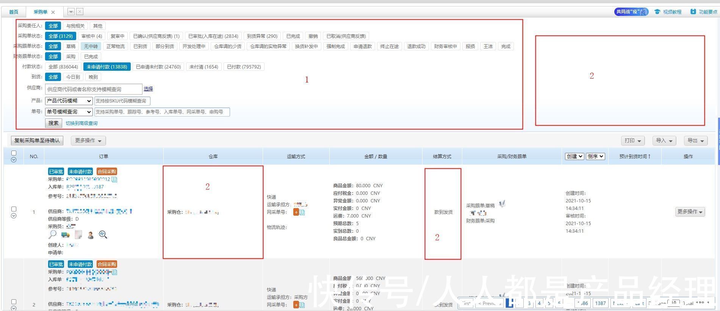720x311 pixels.
Task: Click the 选择 supplier link
Action: click(x=148, y=89)
